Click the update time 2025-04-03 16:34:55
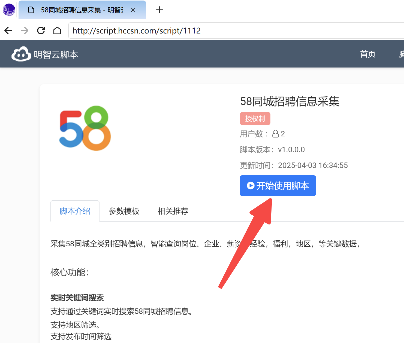 [313, 166]
